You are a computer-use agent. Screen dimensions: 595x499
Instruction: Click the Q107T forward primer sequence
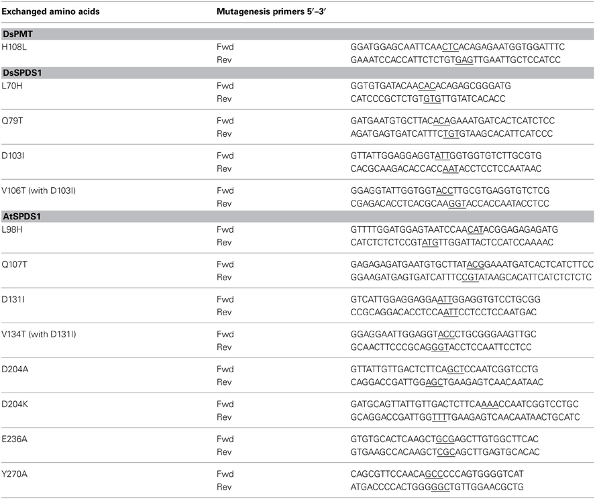tap(472, 264)
